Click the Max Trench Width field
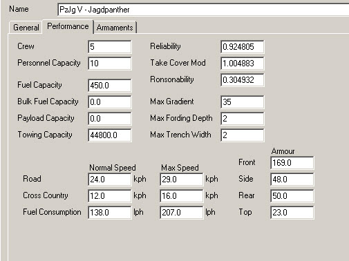Screen dimensions: 349x261 tap(243, 135)
